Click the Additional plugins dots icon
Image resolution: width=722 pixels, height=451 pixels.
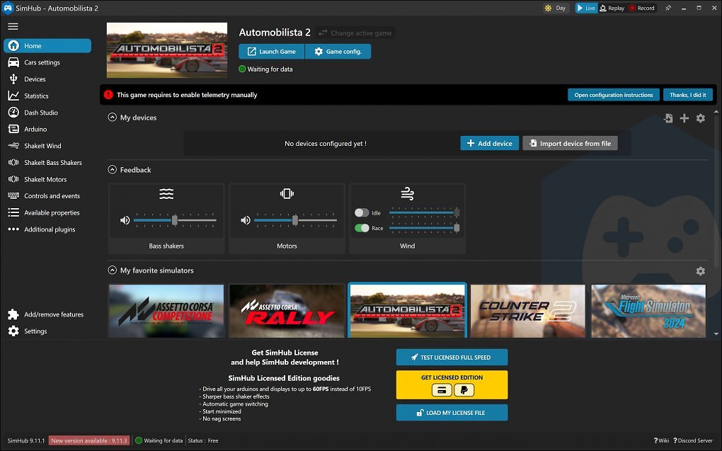pyautogui.click(x=14, y=229)
